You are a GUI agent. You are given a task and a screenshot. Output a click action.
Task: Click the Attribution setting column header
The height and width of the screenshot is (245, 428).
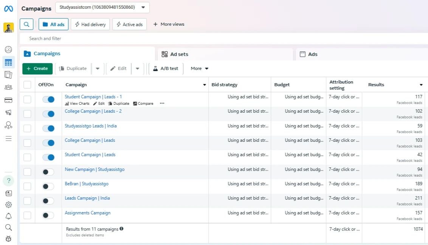click(x=341, y=85)
